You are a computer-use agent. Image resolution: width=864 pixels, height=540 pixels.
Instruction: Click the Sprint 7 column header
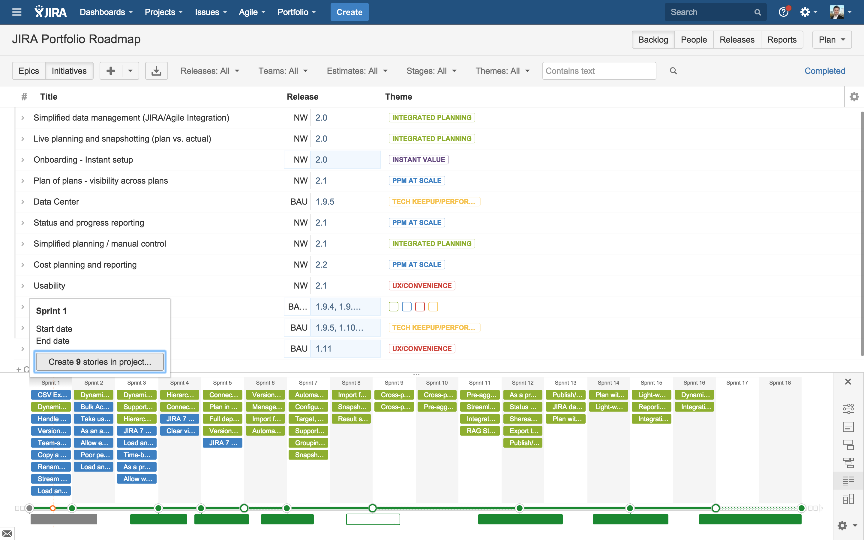308,382
